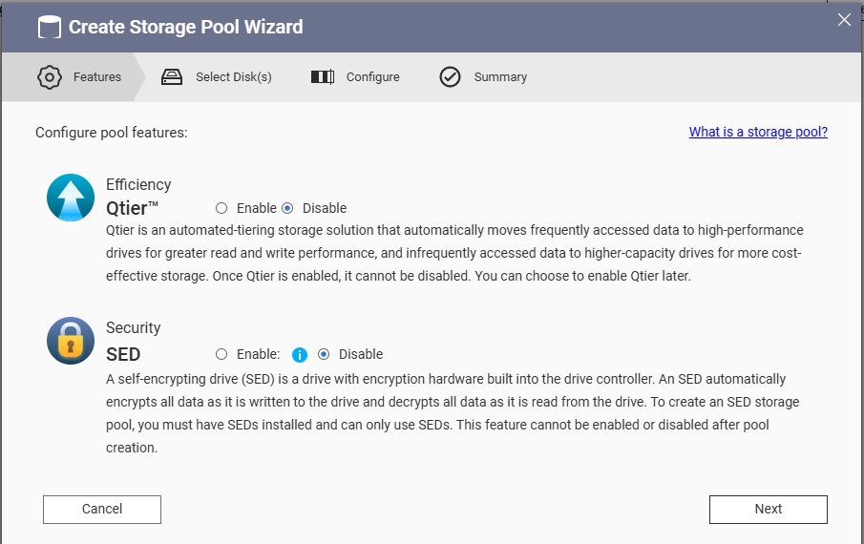The height and width of the screenshot is (544, 864).
Task: Click the Configure step icon
Action: 323,77
